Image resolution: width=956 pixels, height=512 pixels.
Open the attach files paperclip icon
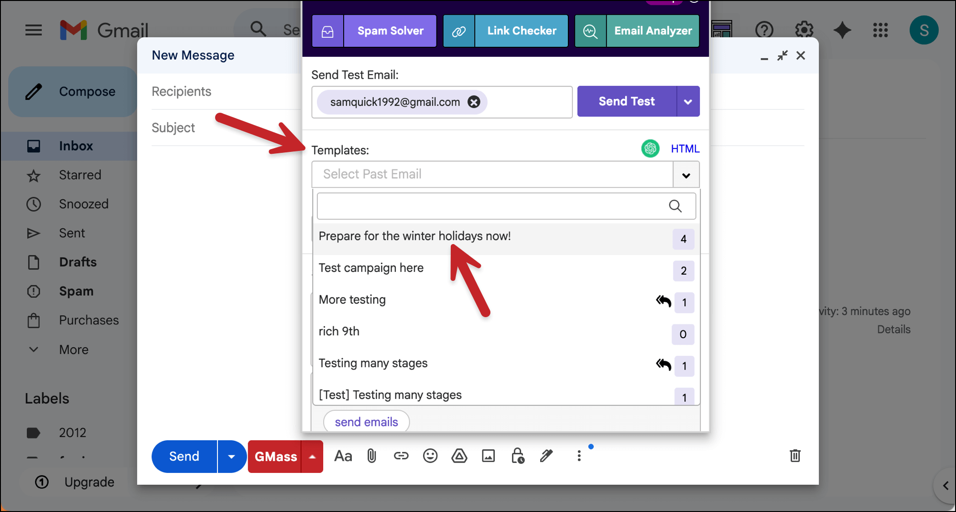click(371, 456)
